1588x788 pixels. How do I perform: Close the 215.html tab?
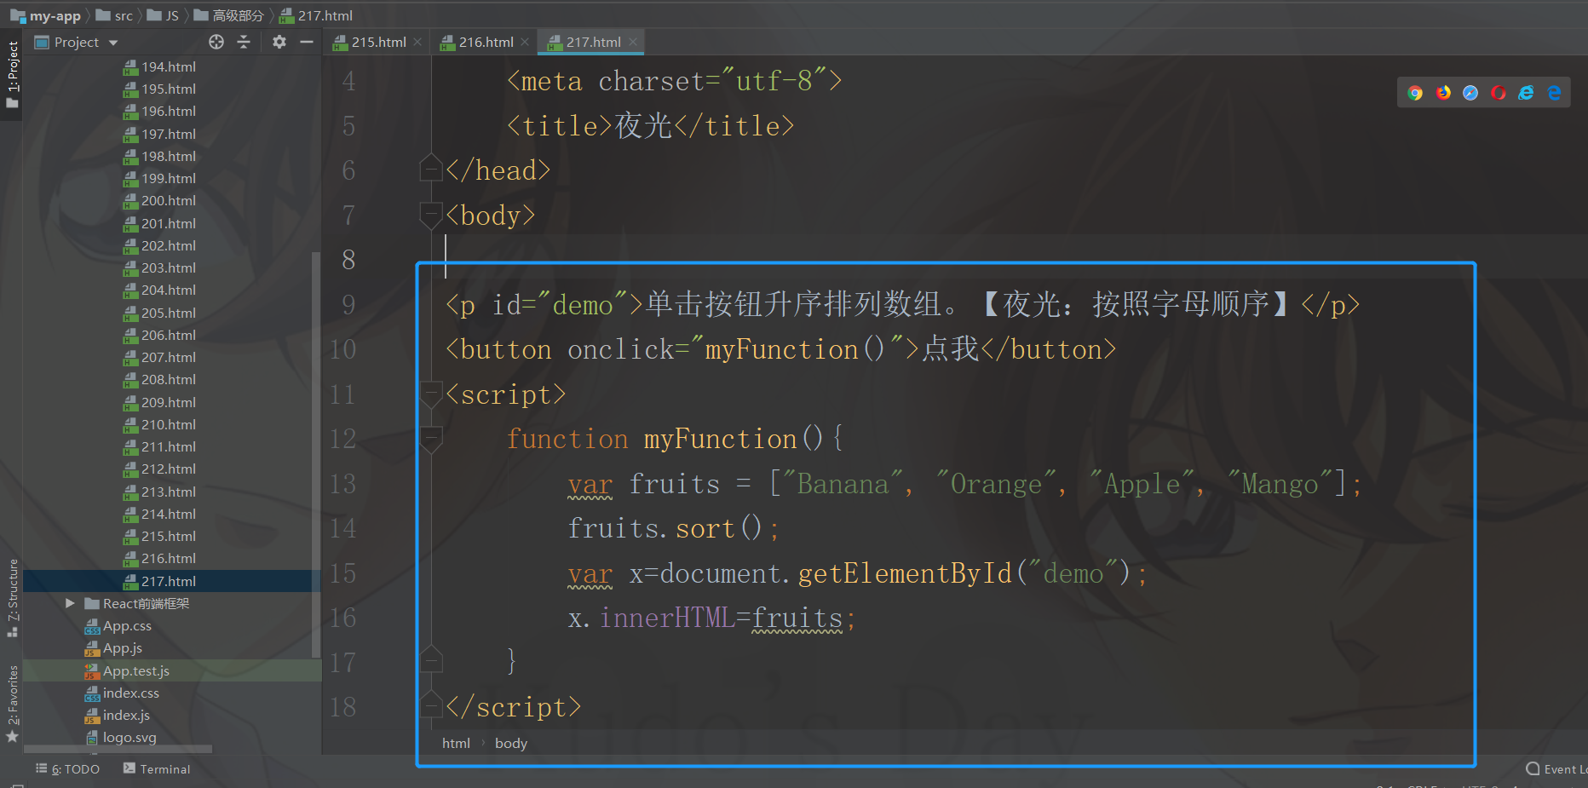pos(417,42)
